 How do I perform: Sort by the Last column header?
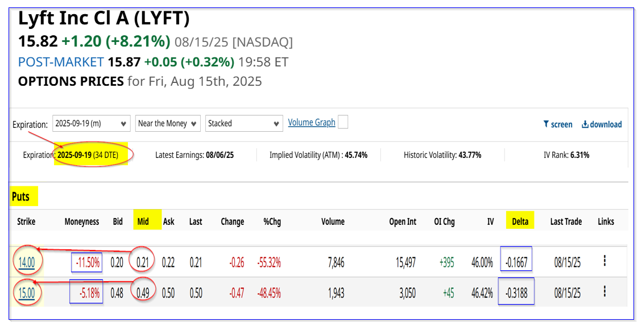click(196, 221)
